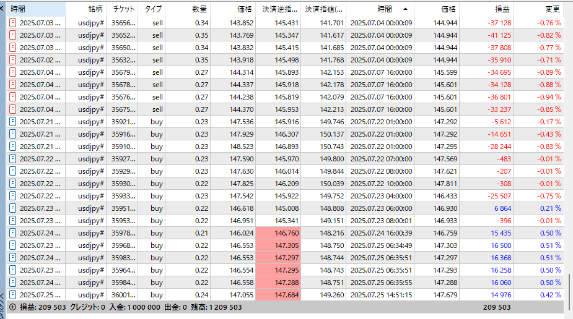
Task: Click the 入金: 1 000 000 deposit text
Action: pyautogui.click(x=135, y=307)
